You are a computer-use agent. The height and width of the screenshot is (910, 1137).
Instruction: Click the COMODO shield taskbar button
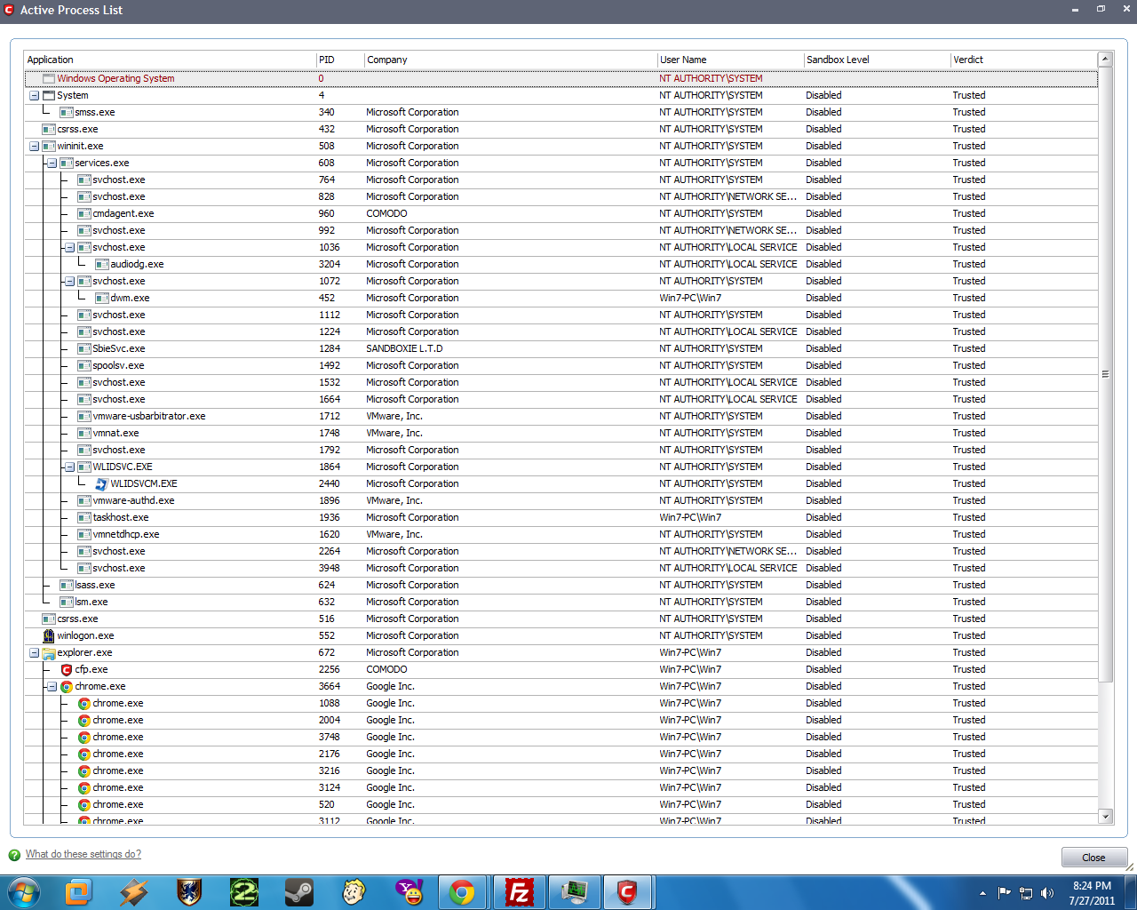(x=628, y=892)
